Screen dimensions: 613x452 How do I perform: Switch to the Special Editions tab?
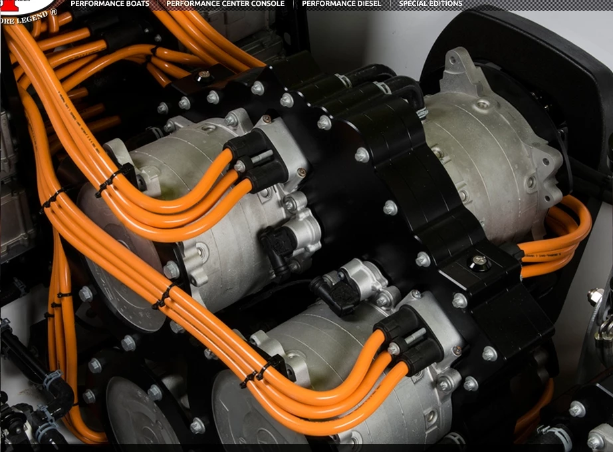[x=429, y=3]
